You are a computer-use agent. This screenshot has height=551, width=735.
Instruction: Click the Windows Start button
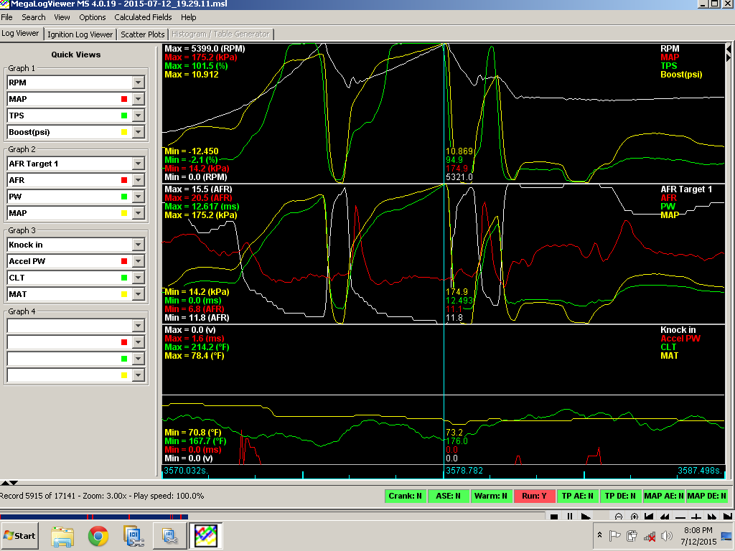click(20, 535)
